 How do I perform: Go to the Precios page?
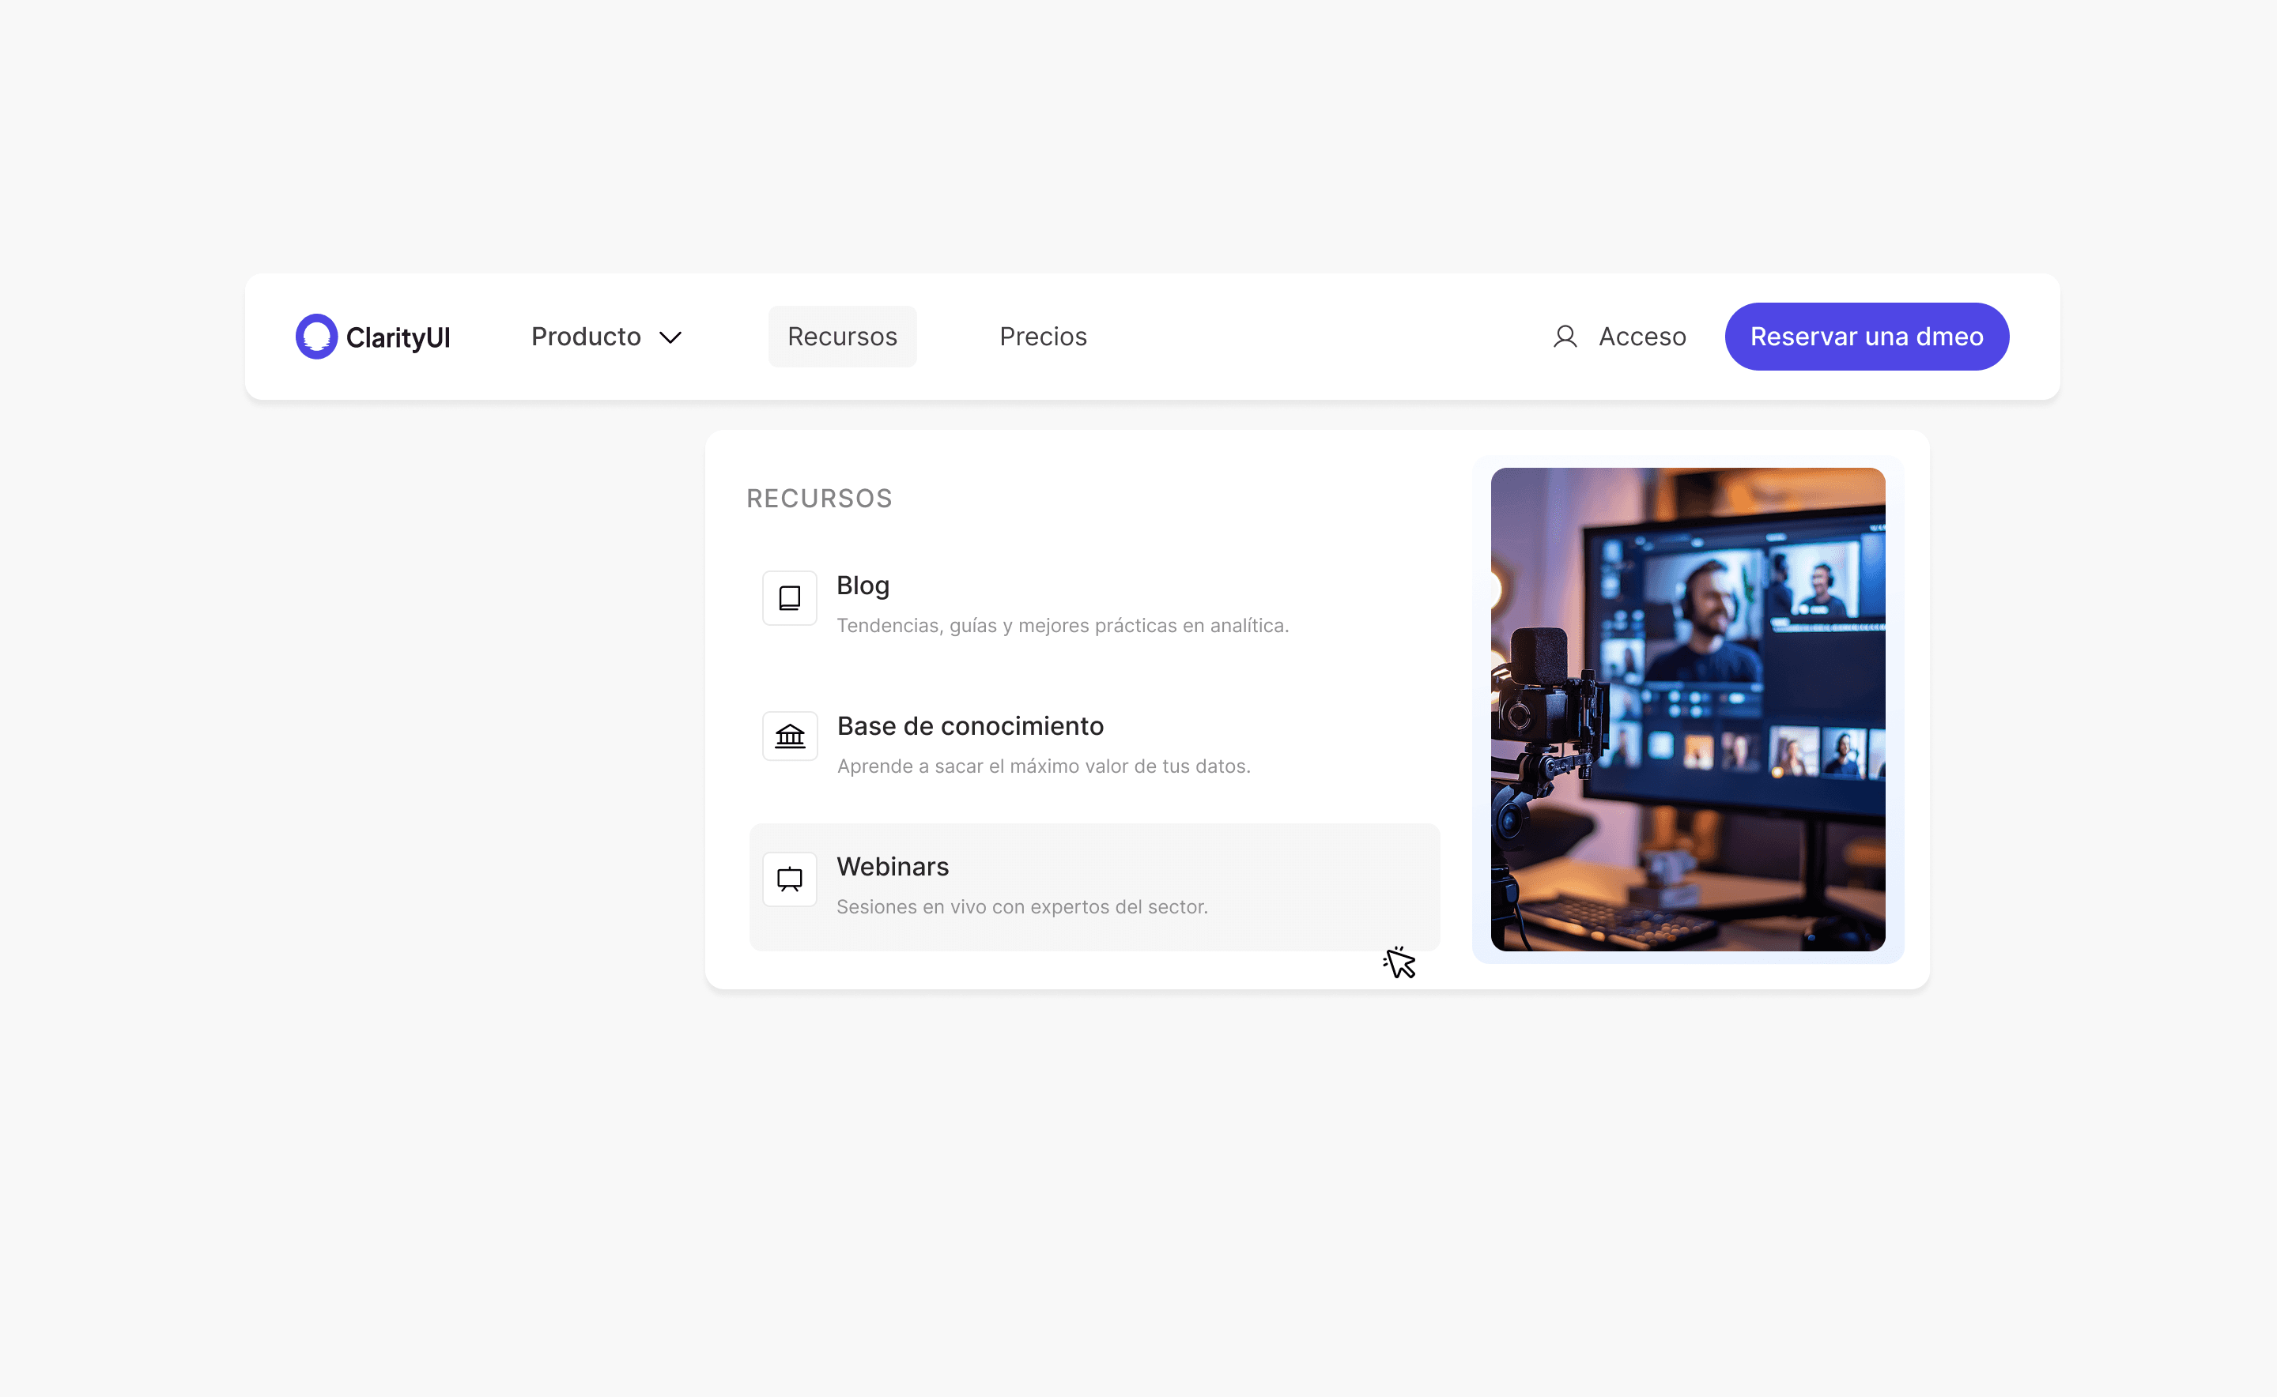click(x=1043, y=337)
